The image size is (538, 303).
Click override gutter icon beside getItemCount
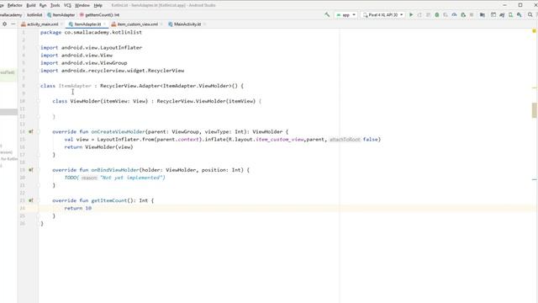coord(31,200)
